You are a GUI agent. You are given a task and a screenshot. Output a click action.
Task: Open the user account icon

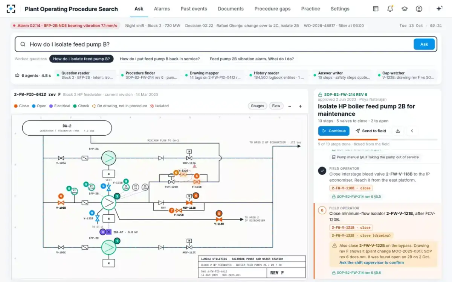419,9
